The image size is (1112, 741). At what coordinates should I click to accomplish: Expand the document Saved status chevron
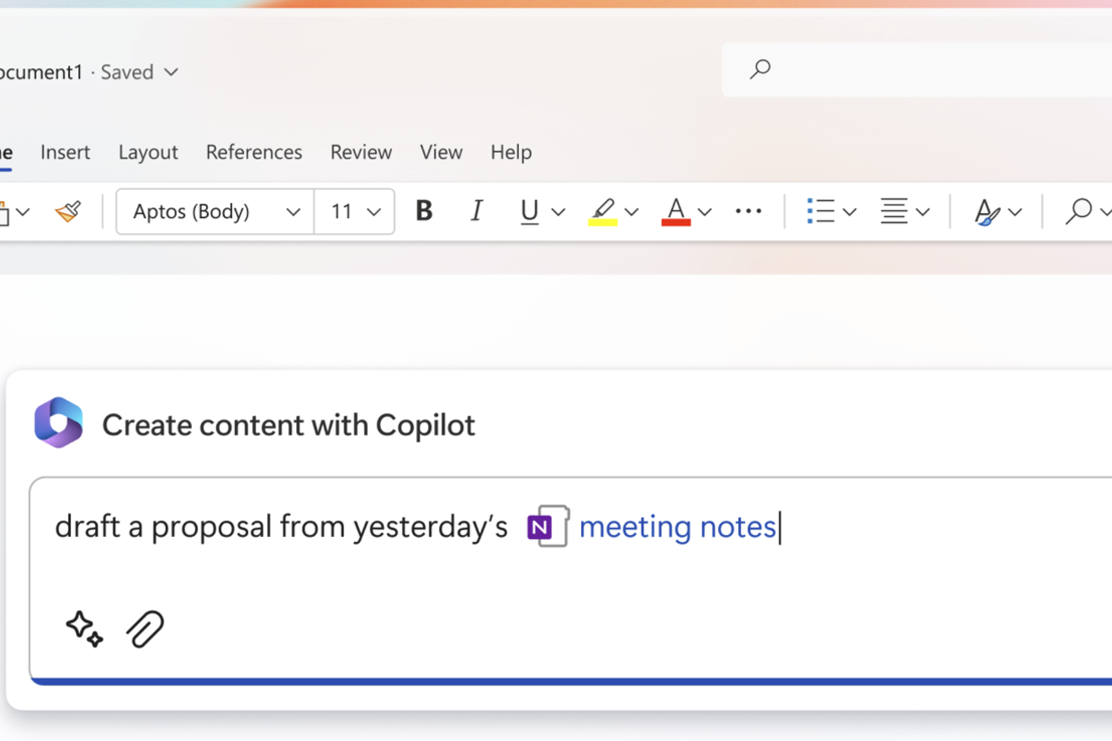[171, 72]
